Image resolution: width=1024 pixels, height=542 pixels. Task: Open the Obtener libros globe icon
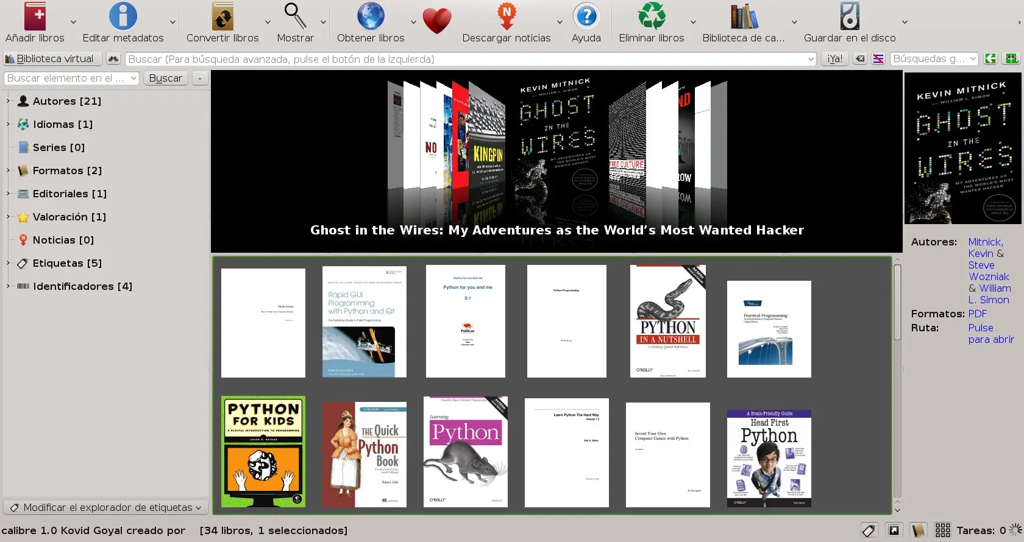coord(371,16)
